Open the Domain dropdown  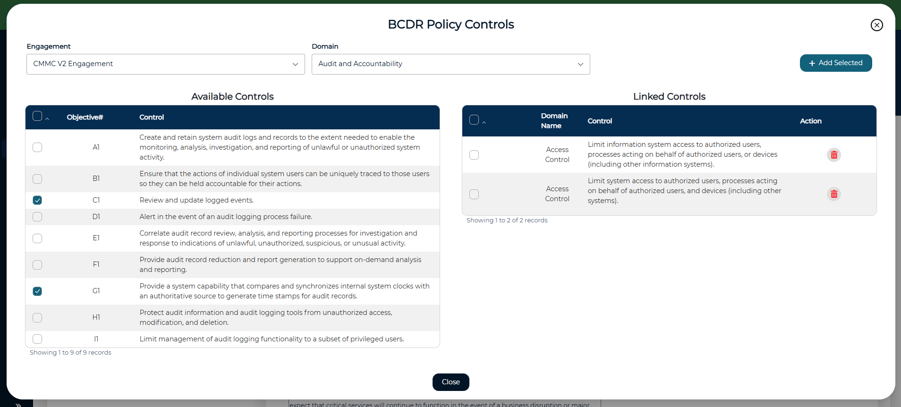pos(450,64)
